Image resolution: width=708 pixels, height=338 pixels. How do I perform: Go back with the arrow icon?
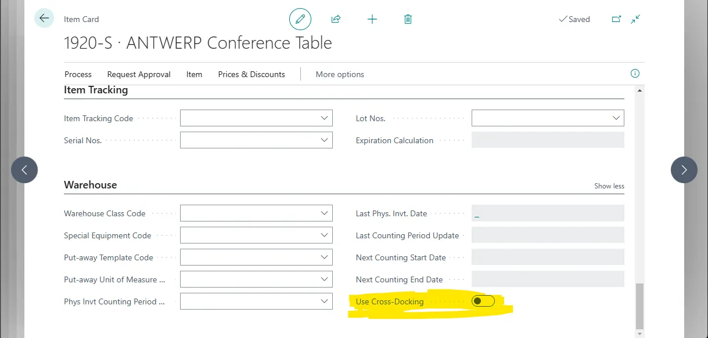(x=44, y=19)
